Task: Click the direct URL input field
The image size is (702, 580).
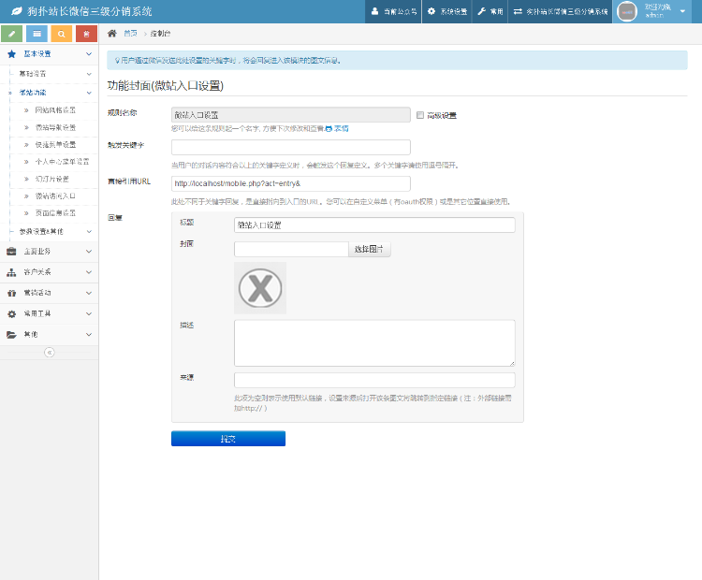Action: pos(291,183)
